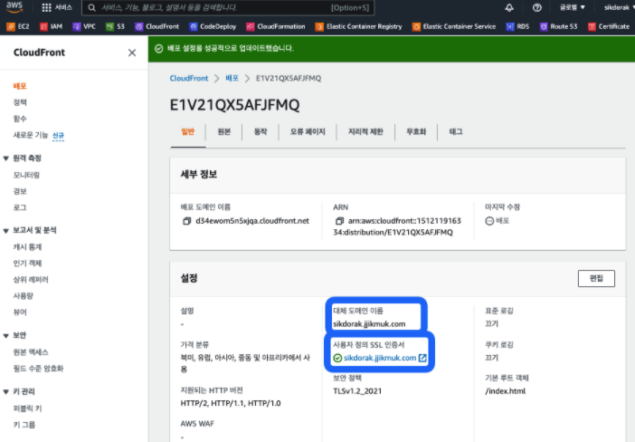The image size is (635, 442).
Task: Select the 일반 tab
Action: point(188,132)
